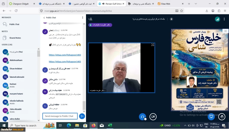Screen dimensions: 229x134
Task: Open Firefox application menu
Action: tap(225, 11)
